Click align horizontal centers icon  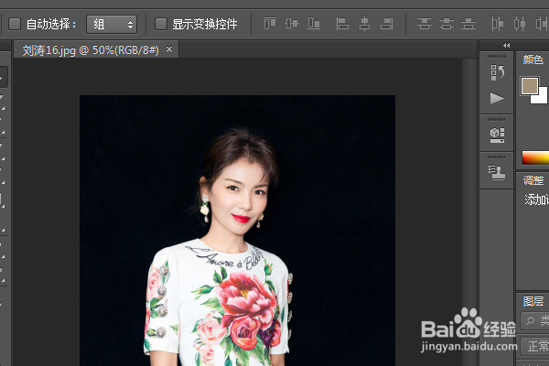click(x=364, y=24)
